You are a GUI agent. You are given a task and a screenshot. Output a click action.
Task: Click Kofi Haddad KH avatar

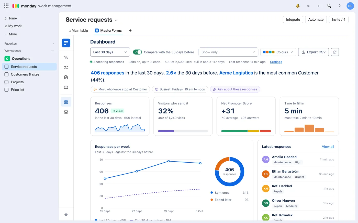266,189
